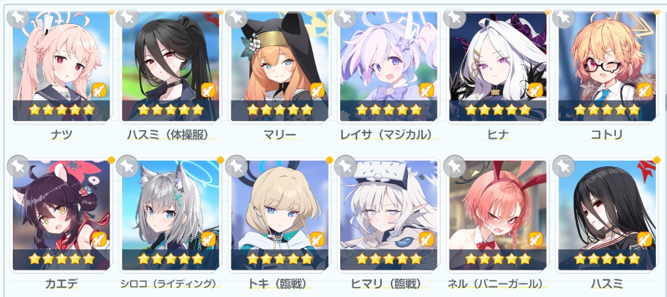Viewport: 667px width, 297px height.
Task: Click the カエデ name label
Action: pyautogui.click(x=61, y=284)
